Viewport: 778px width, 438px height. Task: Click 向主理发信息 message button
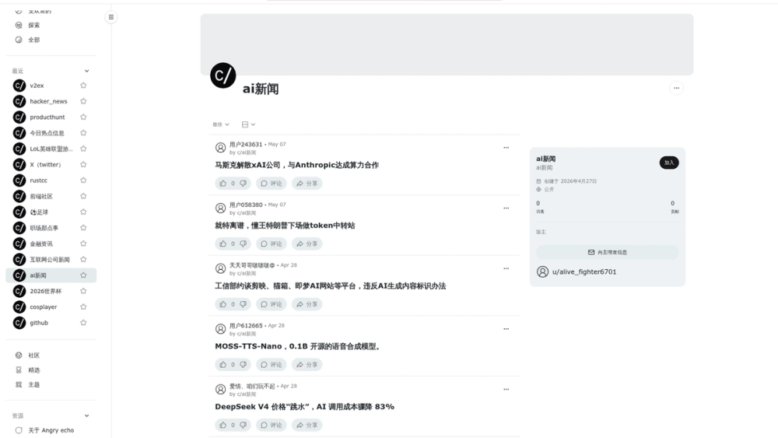click(608, 252)
